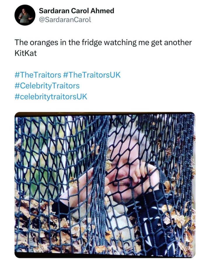Click the word watching in the tweet text

(120, 43)
